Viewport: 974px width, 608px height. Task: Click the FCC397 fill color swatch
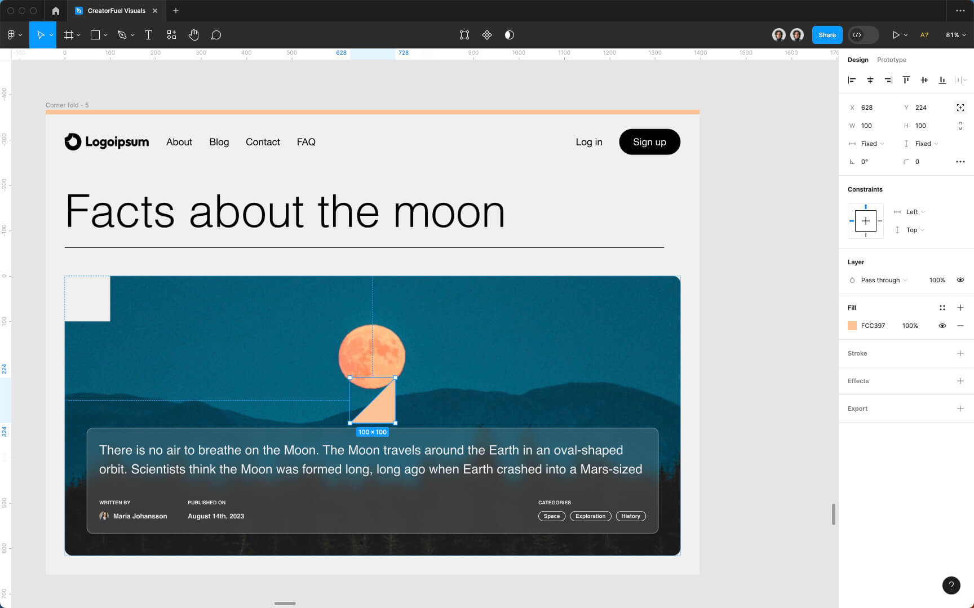pos(852,326)
